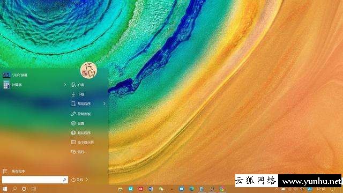Click the Windows Start button

(5, 189)
